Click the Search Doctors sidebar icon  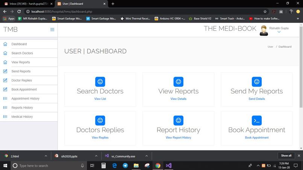click(x=5, y=53)
